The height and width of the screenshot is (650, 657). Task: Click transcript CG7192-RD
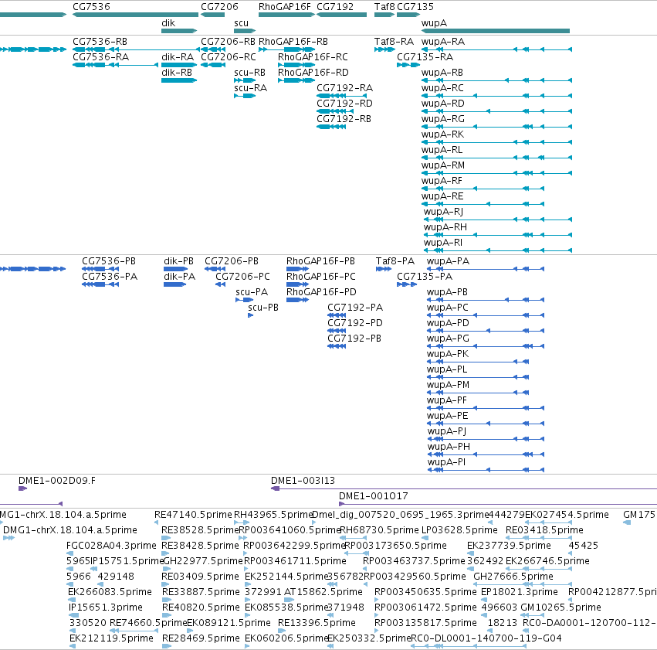(x=344, y=104)
